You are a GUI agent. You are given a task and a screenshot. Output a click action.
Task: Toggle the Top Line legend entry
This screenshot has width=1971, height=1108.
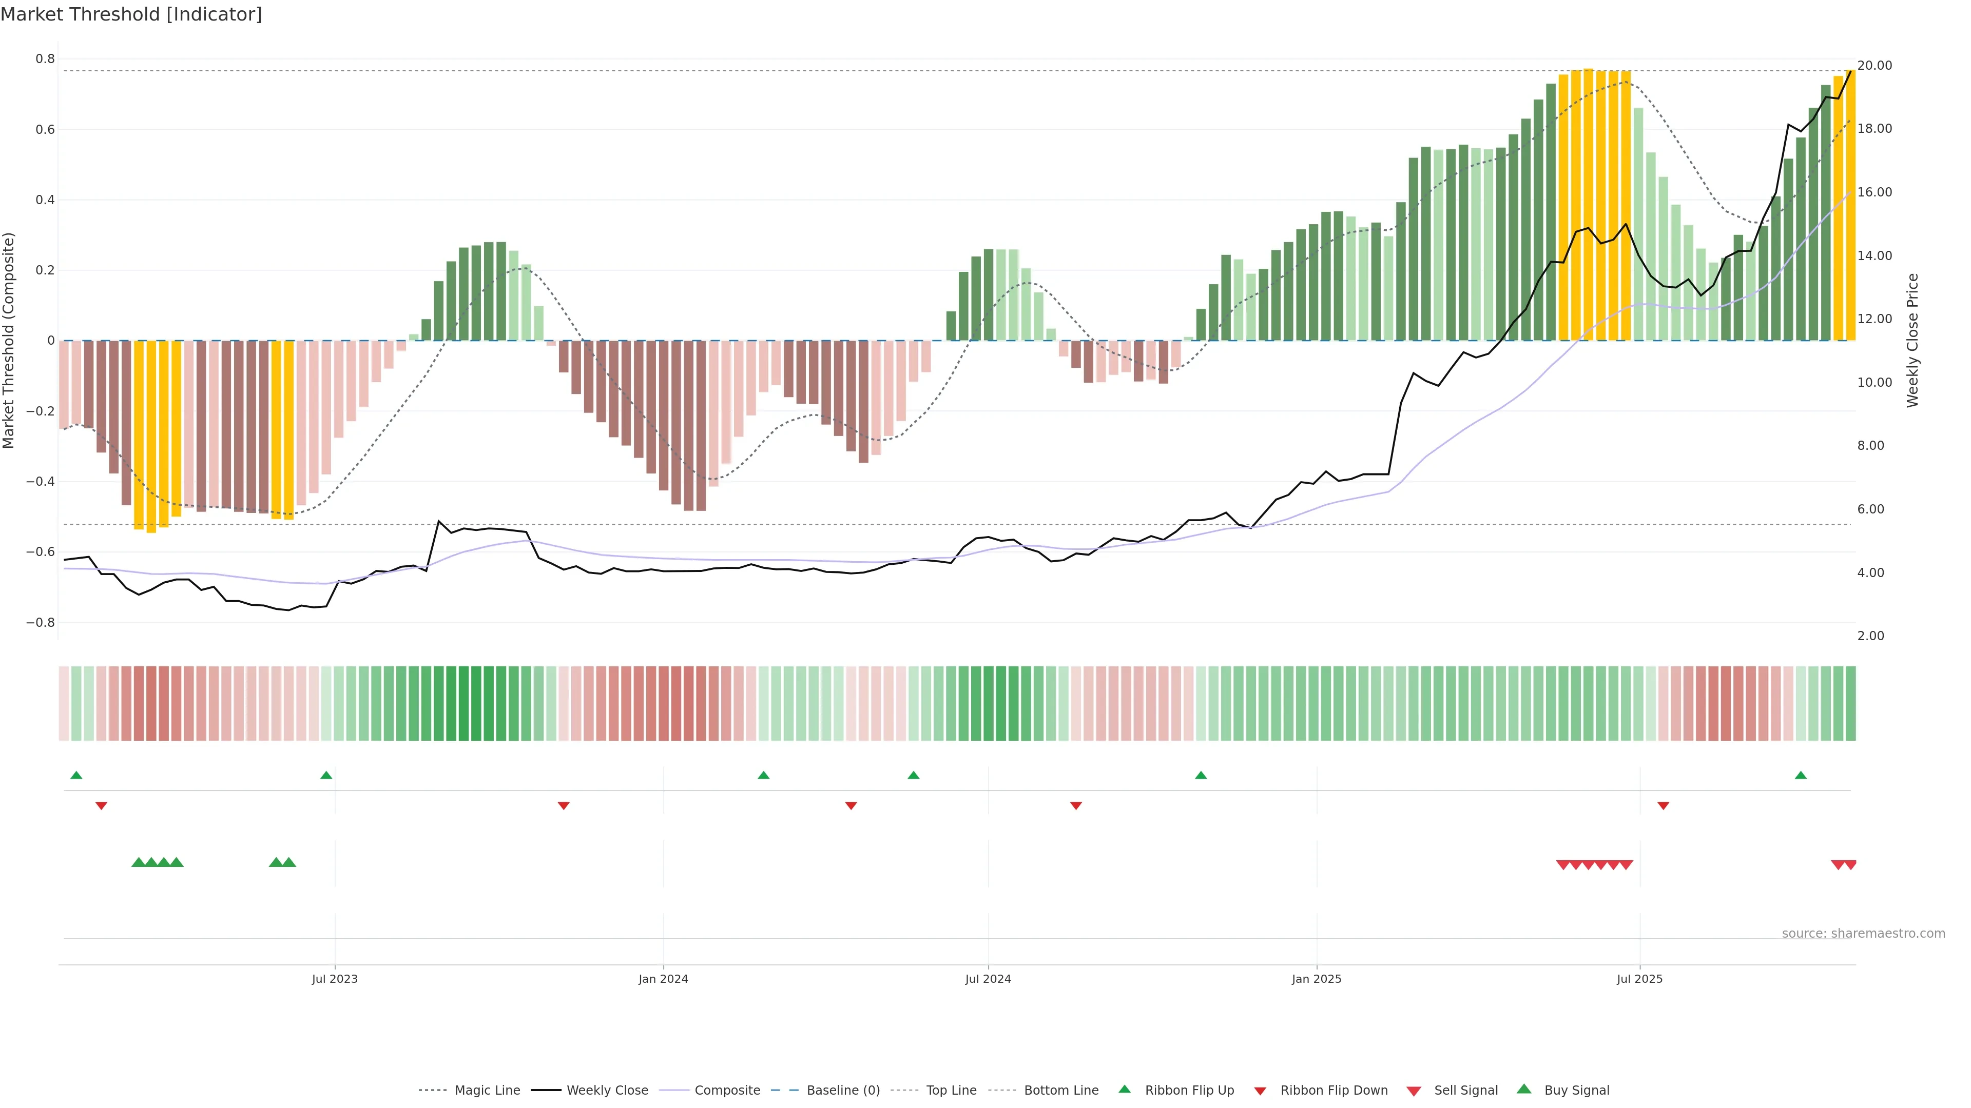click(951, 1091)
